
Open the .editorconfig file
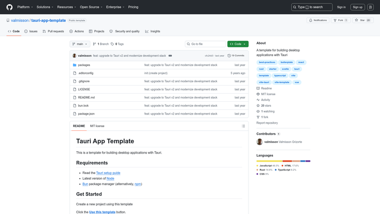pos(85,73)
